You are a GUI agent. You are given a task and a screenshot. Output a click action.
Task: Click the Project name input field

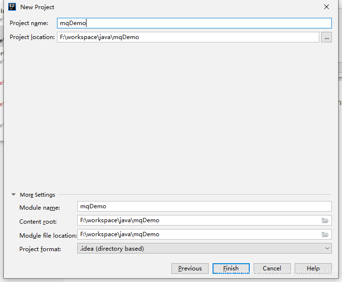click(194, 23)
